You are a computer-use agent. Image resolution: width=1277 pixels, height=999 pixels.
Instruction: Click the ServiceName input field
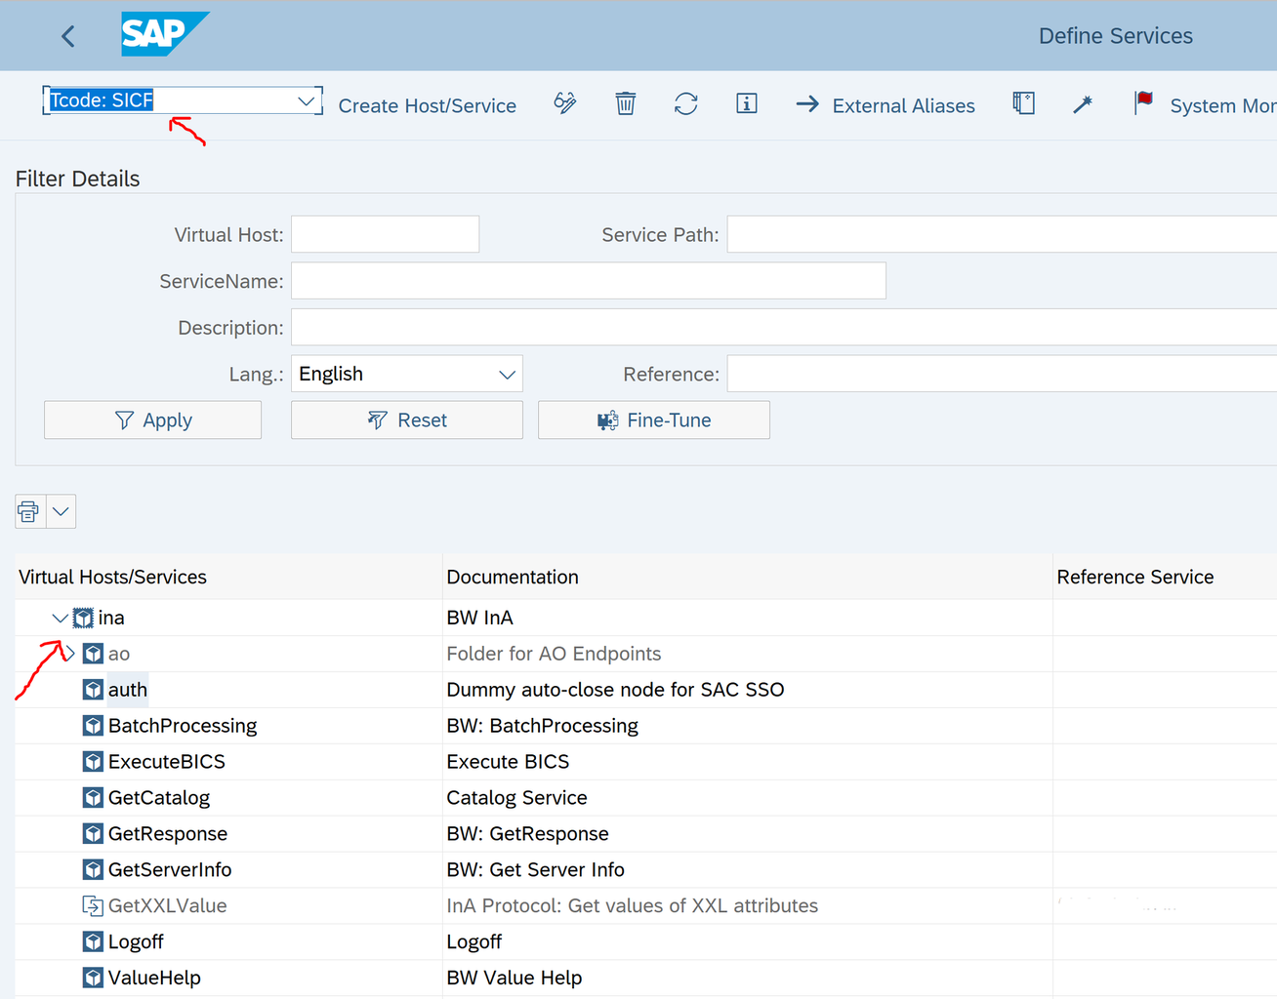(589, 281)
